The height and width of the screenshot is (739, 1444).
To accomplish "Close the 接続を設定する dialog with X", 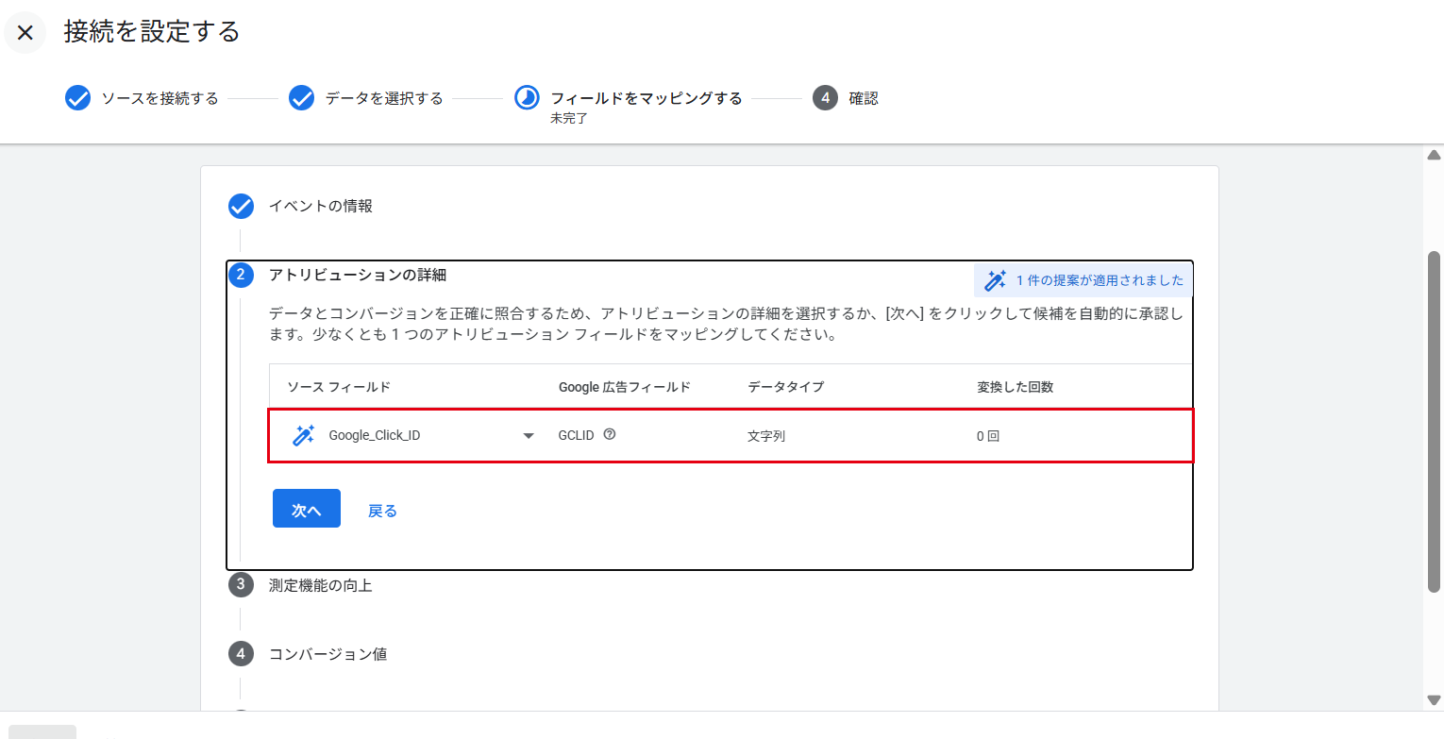I will pos(25,33).
